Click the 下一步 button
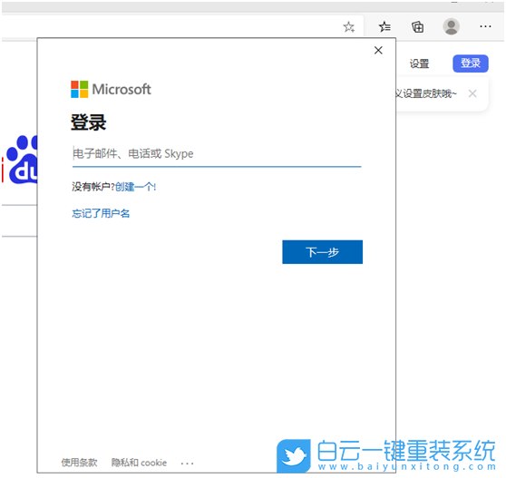 tap(322, 252)
